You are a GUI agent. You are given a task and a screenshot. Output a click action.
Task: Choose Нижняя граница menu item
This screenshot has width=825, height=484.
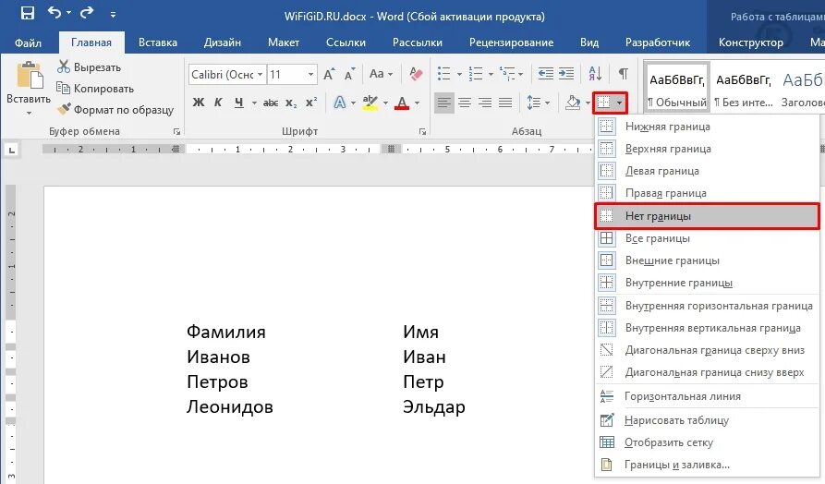point(707,127)
